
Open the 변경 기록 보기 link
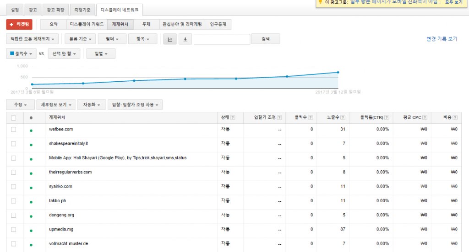[442, 39]
